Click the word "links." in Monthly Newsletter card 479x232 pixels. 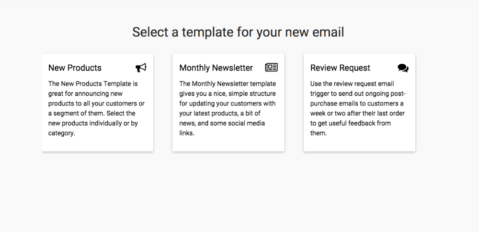(187, 133)
